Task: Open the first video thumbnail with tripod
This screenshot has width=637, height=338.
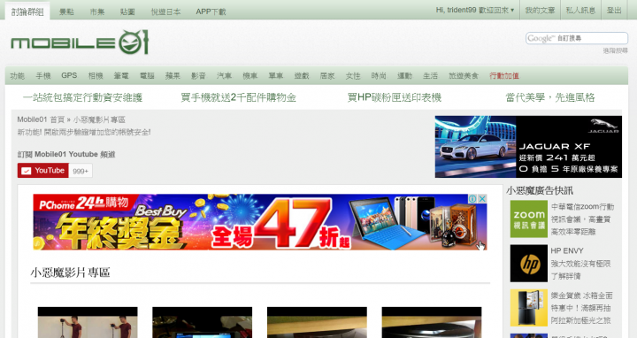Action: (x=88, y=323)
